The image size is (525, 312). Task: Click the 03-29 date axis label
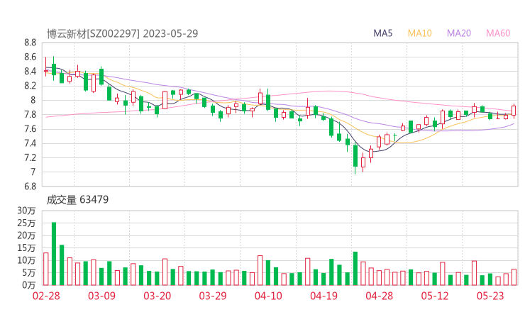[213, 296]
